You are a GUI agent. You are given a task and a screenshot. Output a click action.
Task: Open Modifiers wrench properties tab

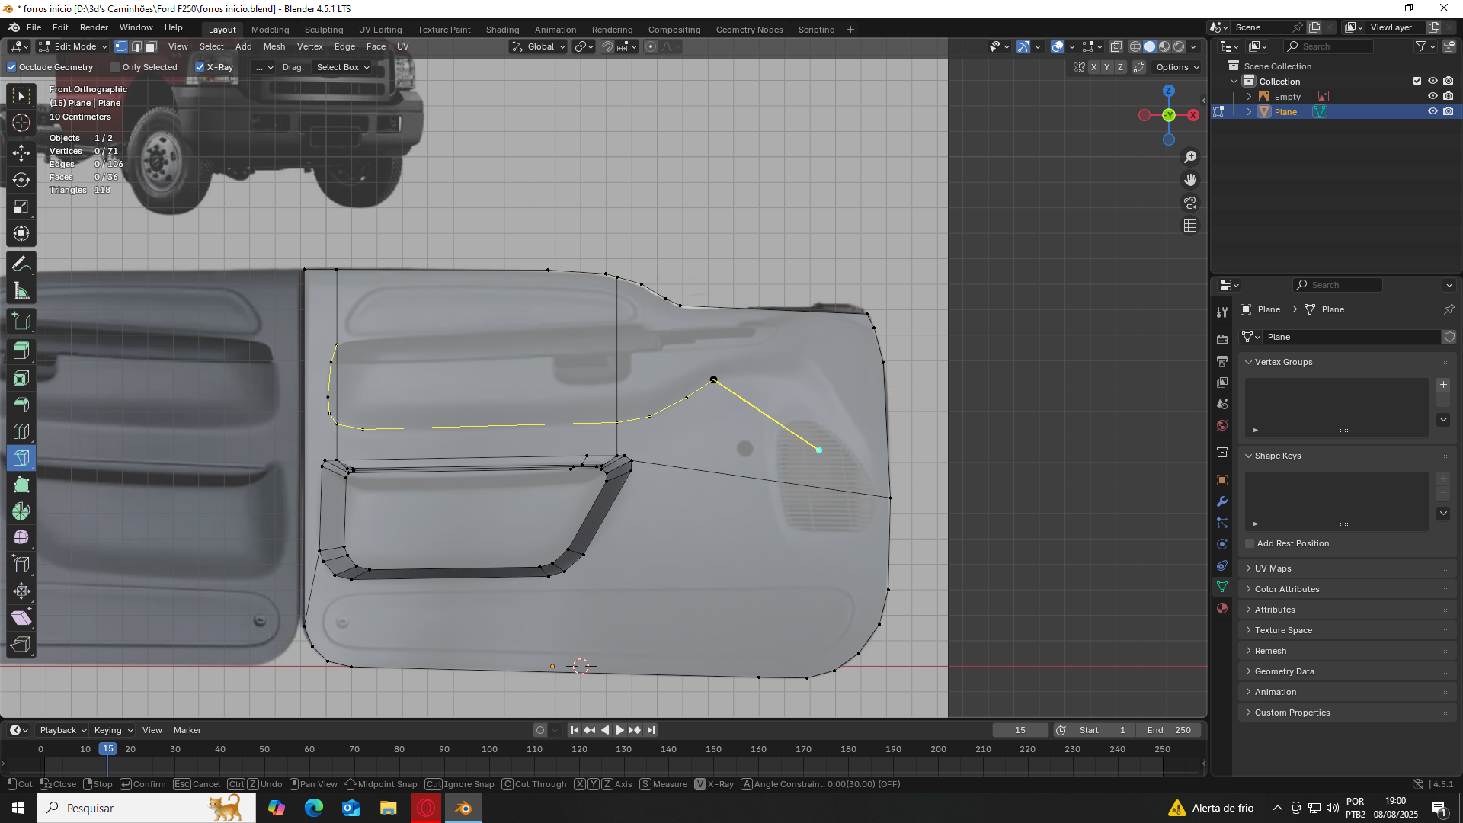pyautogui.click(x=1222, y=501)
